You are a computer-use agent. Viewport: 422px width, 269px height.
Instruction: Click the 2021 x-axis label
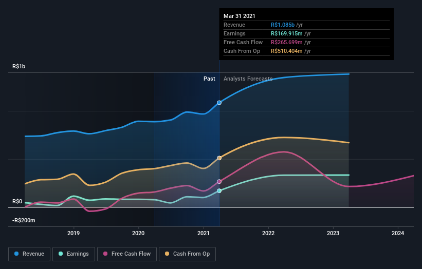tap(204, 233)
